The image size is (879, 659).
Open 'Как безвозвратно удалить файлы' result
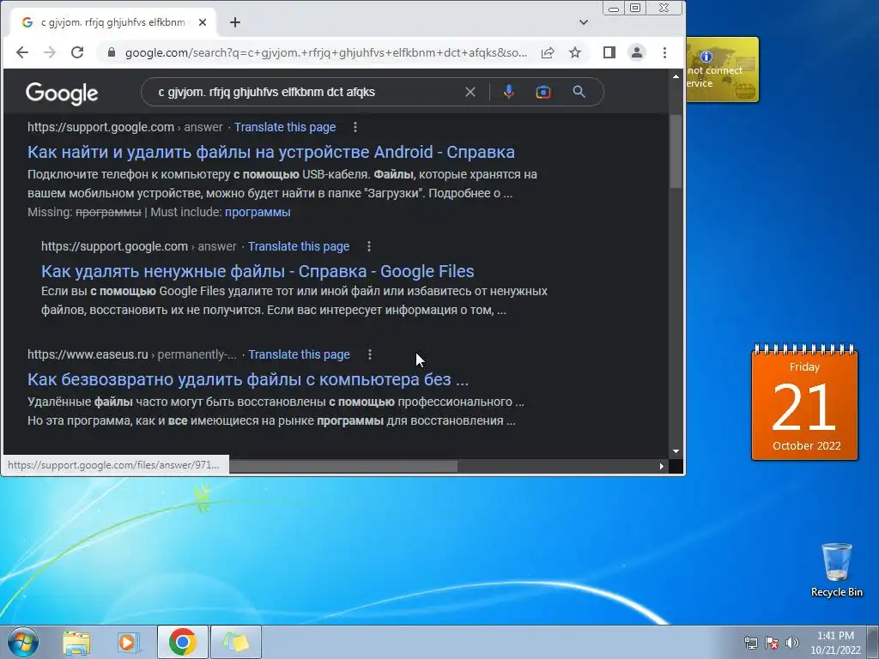(248, 379)
